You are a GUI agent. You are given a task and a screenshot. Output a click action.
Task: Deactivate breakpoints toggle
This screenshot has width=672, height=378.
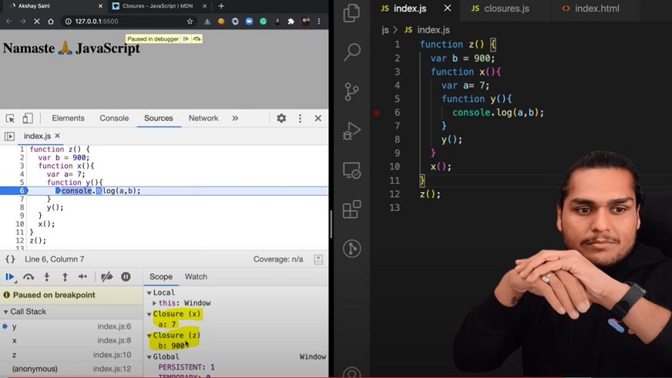pyautogui.click(x=106, y=277)
